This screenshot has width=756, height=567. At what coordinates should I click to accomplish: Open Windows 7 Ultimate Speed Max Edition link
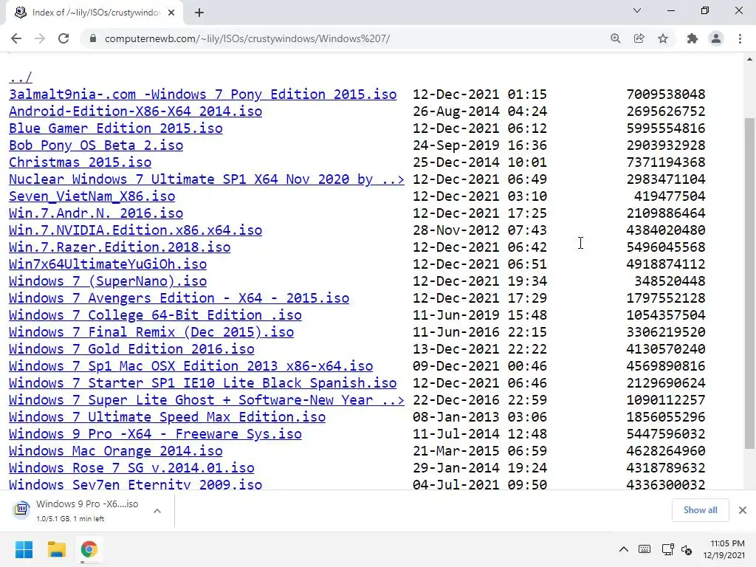point(168,416)
